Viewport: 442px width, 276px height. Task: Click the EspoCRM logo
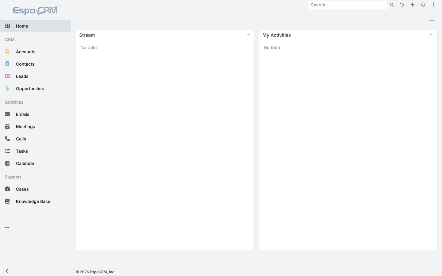pyautogui.click(x=36, y=10)
